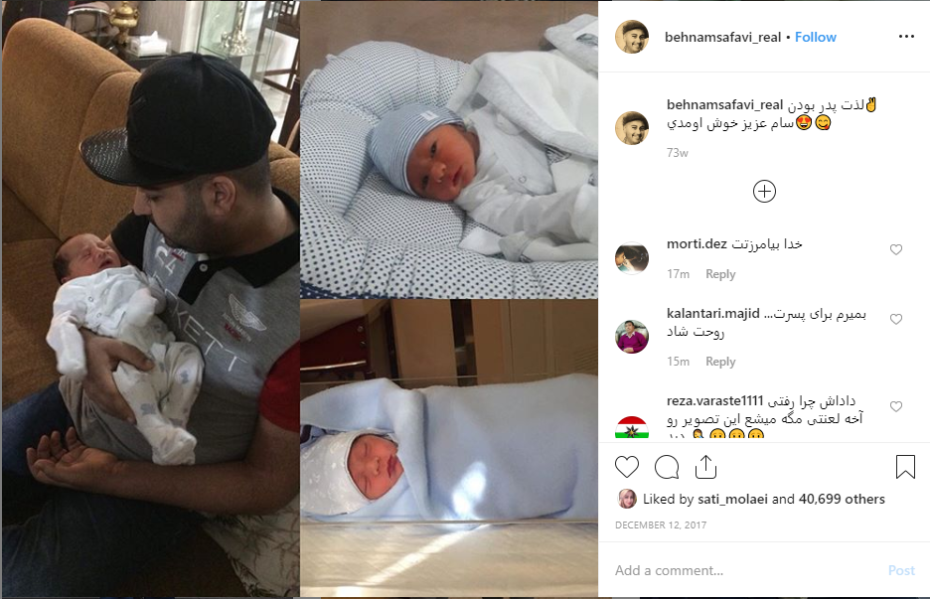The height and width of the screenshot is (599, 930).
Task: Like reza.varaste1111's comment
Action: pyautogui.click(x=896, y=406)
